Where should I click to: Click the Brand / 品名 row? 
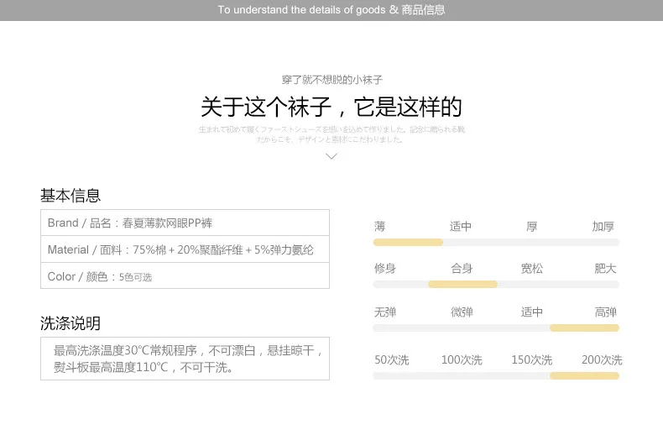(x=185, y=223)
